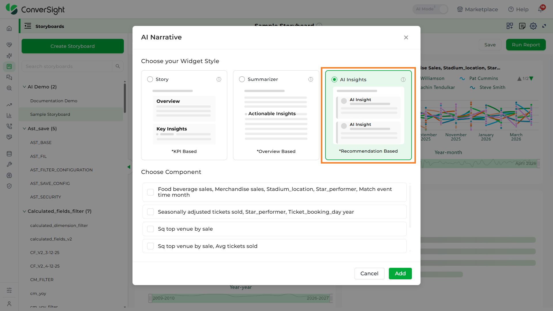Collapse the sidebar panel arrow handle
553x311 pixels.
pos(129,167)
